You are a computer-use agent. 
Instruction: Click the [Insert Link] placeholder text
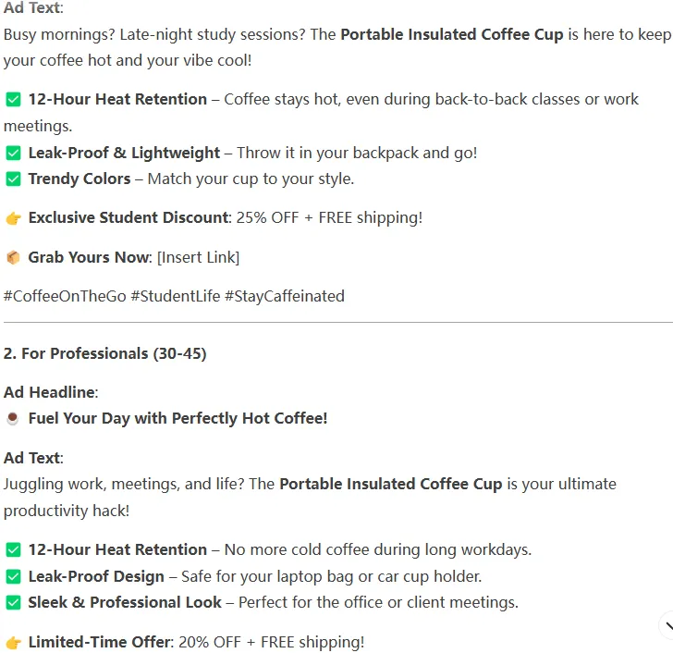198,258
